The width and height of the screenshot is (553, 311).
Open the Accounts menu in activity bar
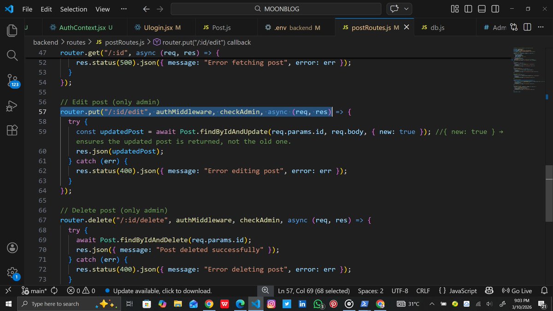point(12,247)
